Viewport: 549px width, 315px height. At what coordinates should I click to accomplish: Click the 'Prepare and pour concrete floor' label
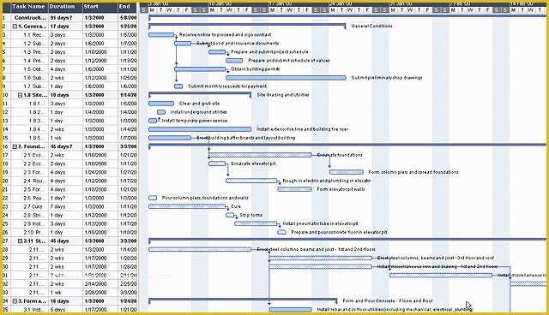click(340, 232)
